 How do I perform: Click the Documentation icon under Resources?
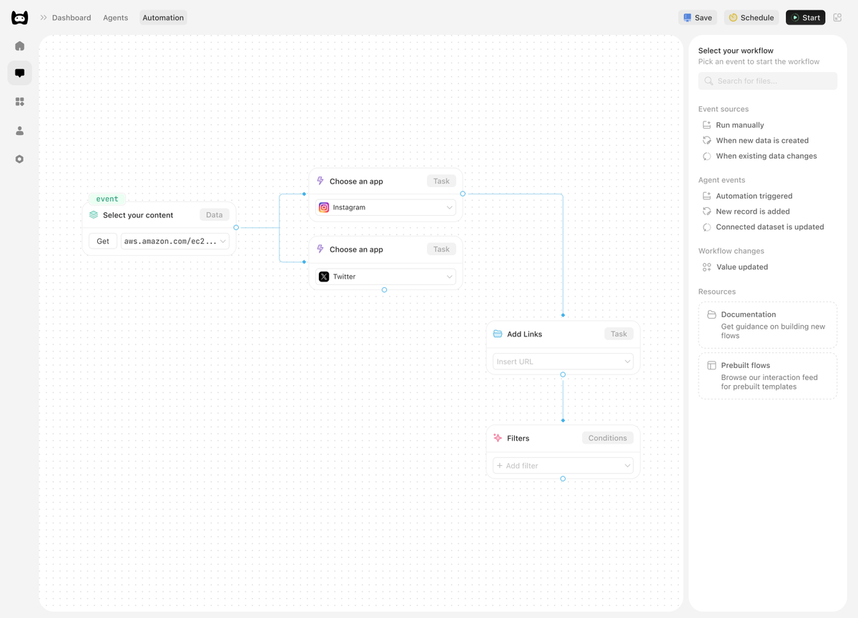coord(711,314)
